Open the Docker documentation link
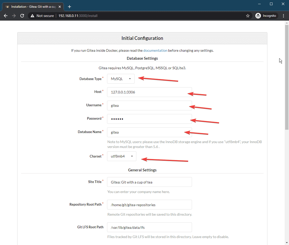289x245 pixels. [155, 50]
